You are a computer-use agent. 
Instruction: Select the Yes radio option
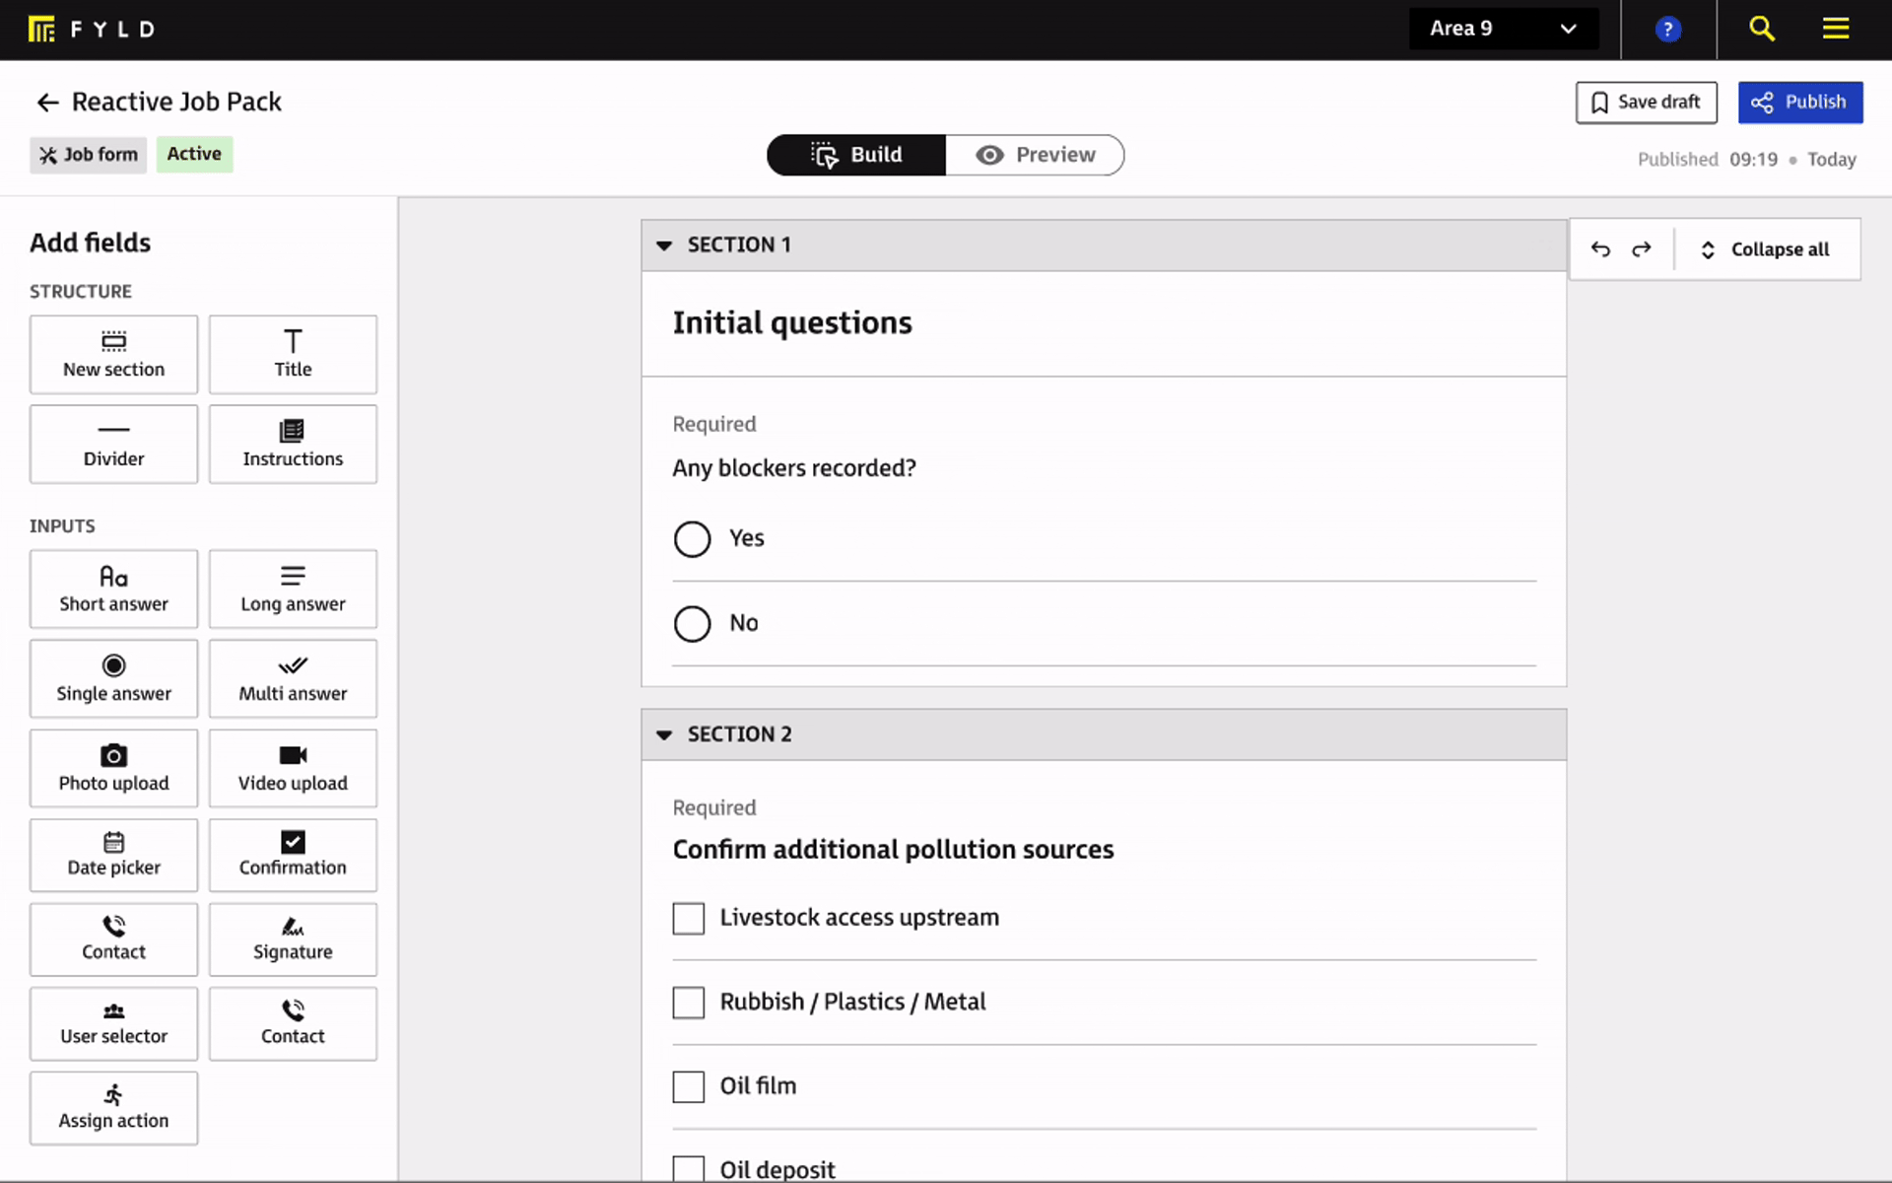click(692, 539)
